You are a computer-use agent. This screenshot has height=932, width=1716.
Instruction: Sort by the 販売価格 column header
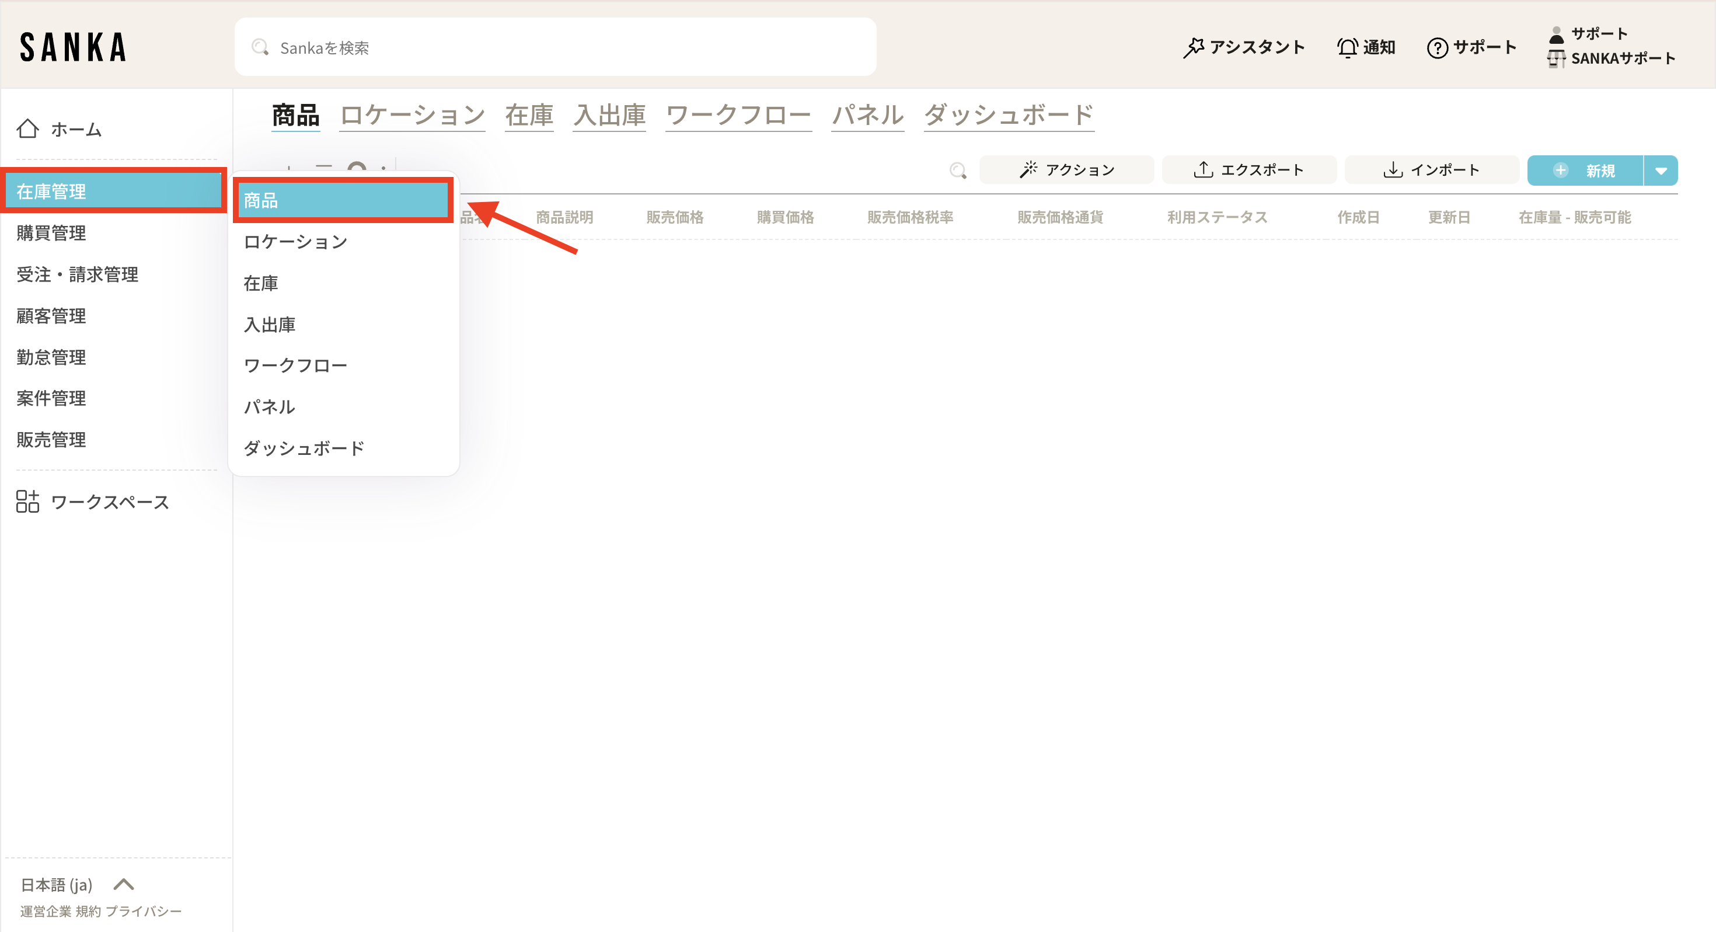click(x=674, y=217)
